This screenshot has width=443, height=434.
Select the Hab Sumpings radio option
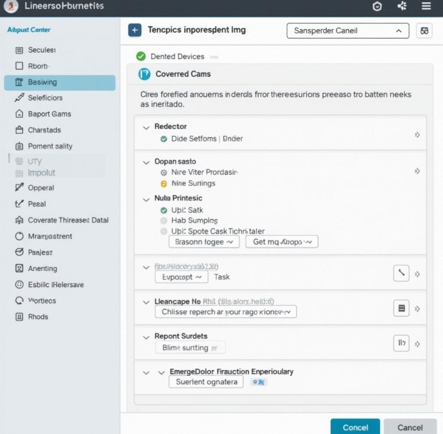coord(164,220)
